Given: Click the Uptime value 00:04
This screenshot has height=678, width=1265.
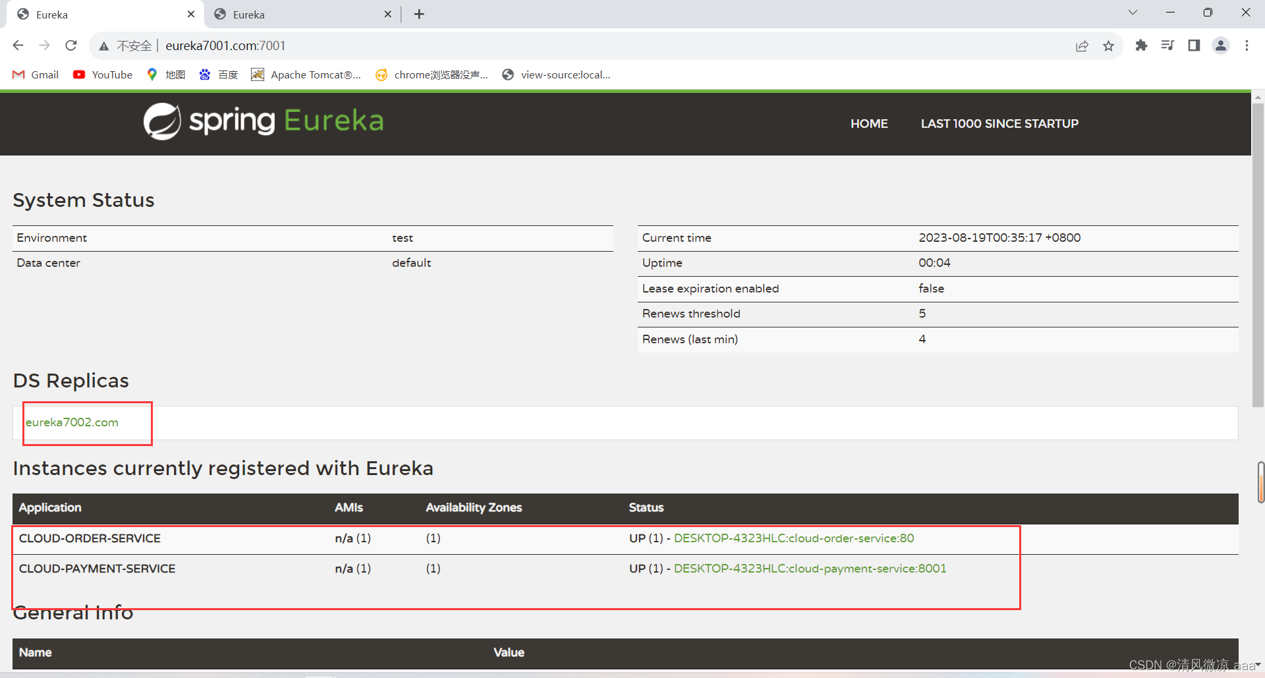Looking at the screenshot, I should click(934, 263).
